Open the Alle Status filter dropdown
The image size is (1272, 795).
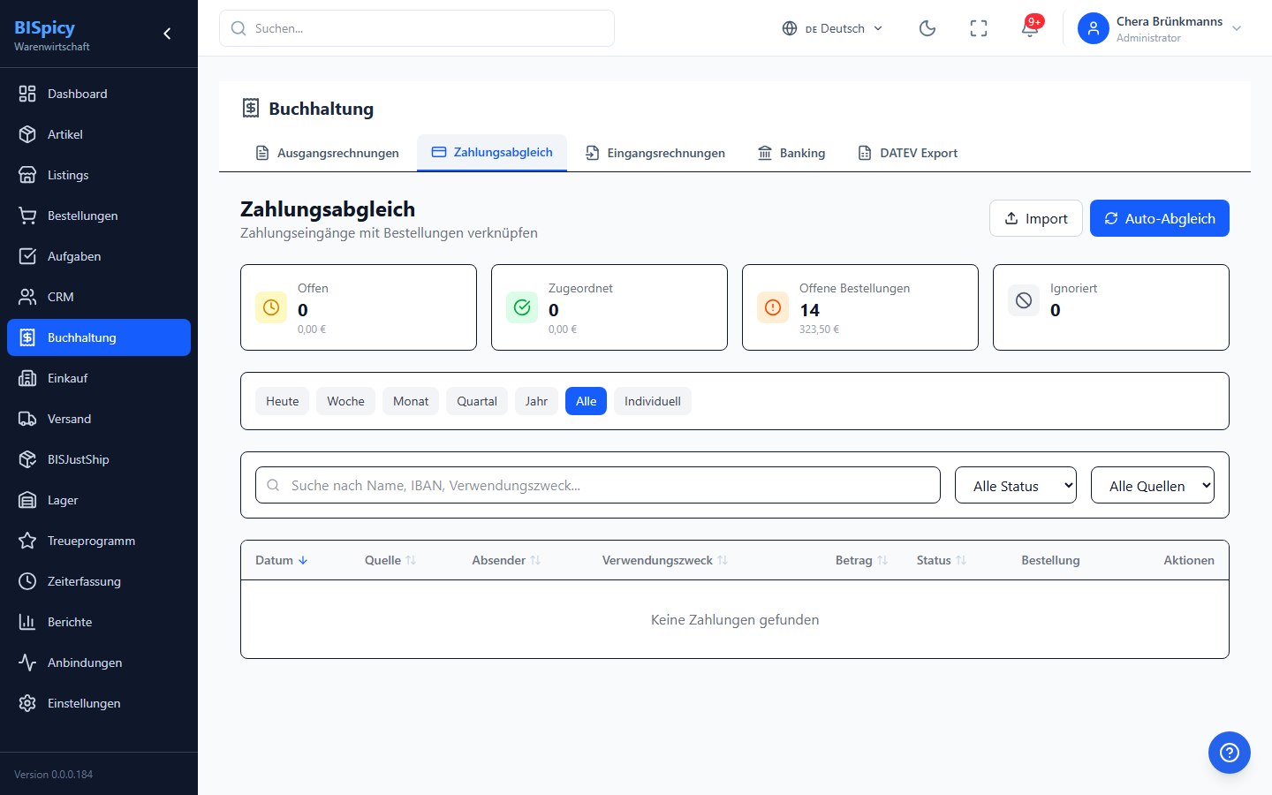coord(1016,485)
